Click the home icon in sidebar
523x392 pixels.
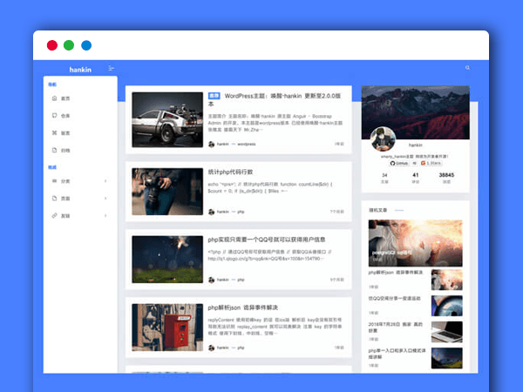[54, 98]
